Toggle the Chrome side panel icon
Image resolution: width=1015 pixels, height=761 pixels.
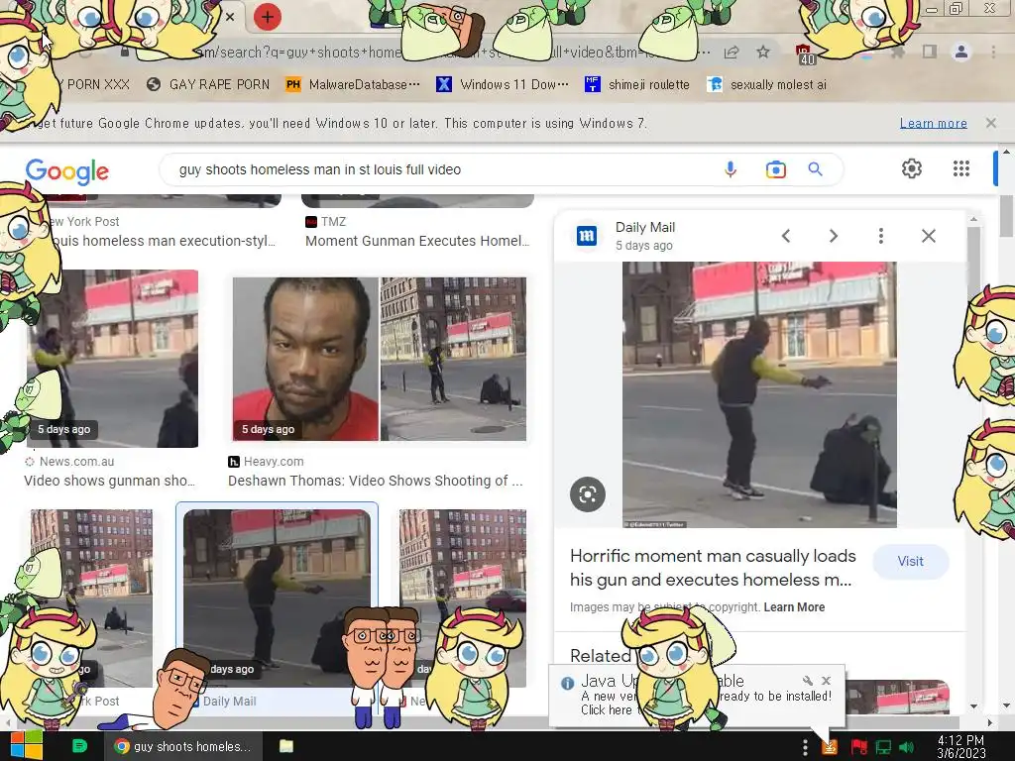930,52
